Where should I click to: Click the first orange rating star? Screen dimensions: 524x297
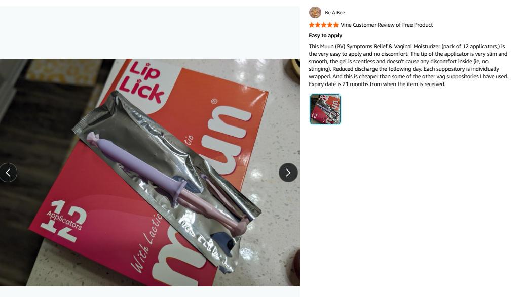312,25
